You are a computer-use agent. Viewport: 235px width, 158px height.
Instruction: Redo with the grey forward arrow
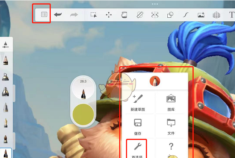(x=74, y=15)
